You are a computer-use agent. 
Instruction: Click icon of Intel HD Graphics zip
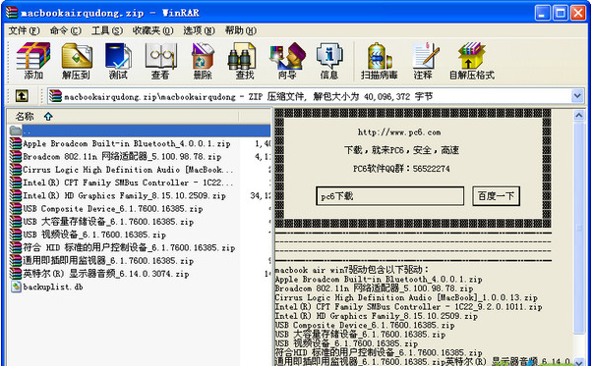click(16, 196)
